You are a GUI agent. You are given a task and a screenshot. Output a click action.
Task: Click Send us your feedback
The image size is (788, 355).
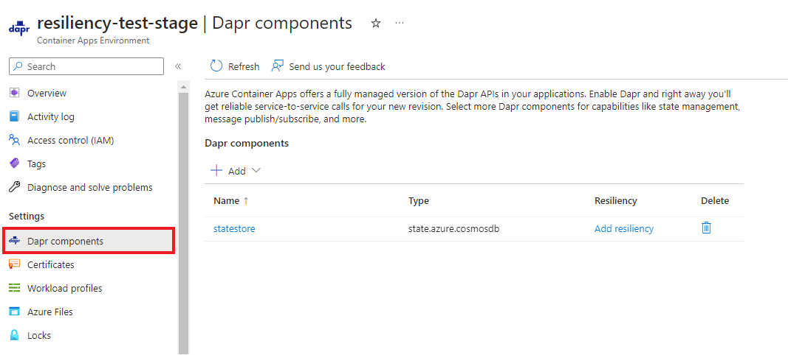pos(328,66)
